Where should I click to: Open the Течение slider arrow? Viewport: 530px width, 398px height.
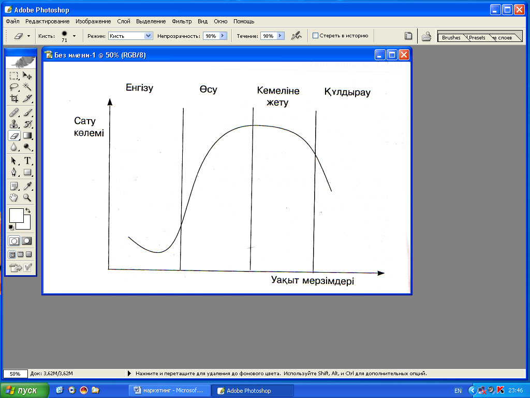280,36
